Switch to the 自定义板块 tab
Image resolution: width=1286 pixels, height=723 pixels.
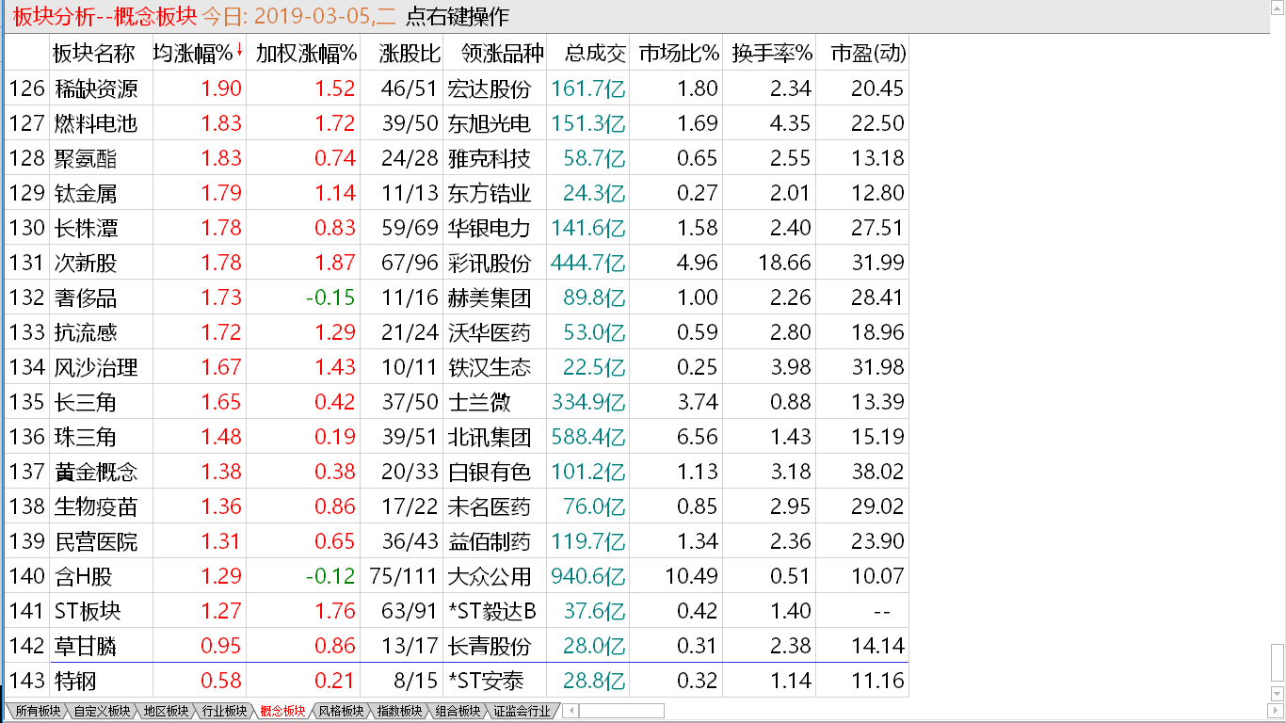tap(102, 711)
